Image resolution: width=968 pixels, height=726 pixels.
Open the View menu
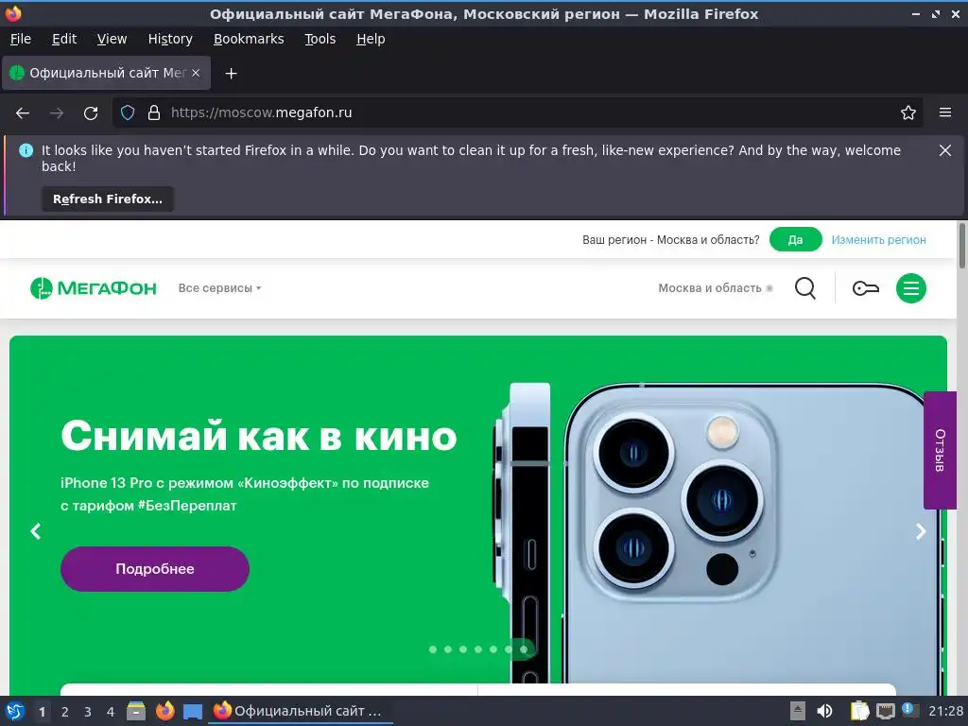coord(112,39)
